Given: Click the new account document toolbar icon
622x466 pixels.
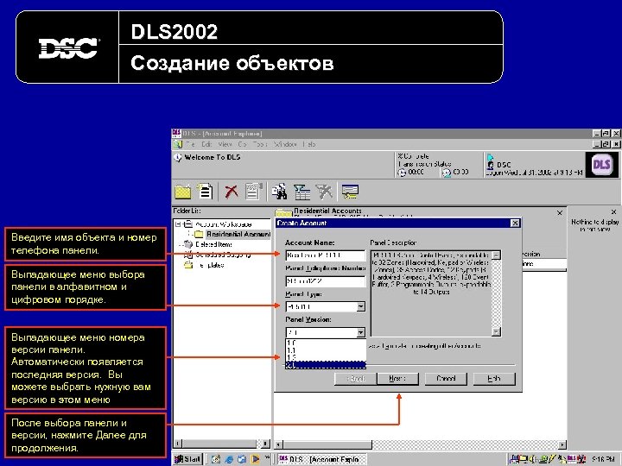Looking at the screenshot, I should tap(206, 192).
